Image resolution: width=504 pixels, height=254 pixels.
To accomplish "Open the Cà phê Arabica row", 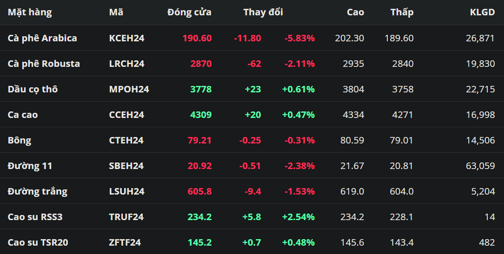I will tap(42, 38).
